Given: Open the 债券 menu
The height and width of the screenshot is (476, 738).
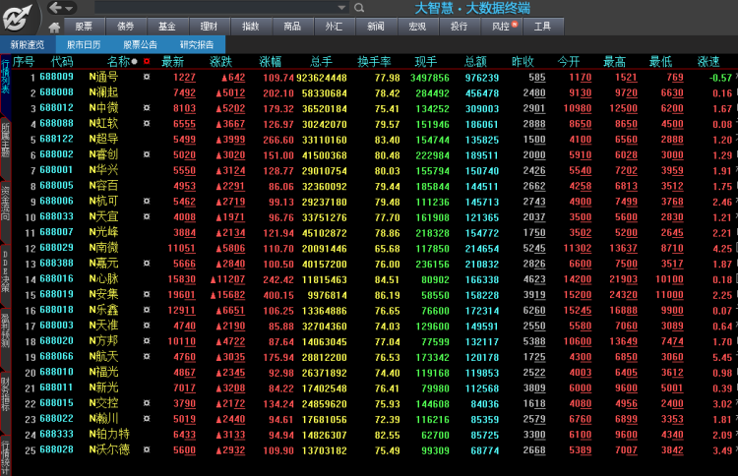Looking at the screenshot, I should point(126,27).
